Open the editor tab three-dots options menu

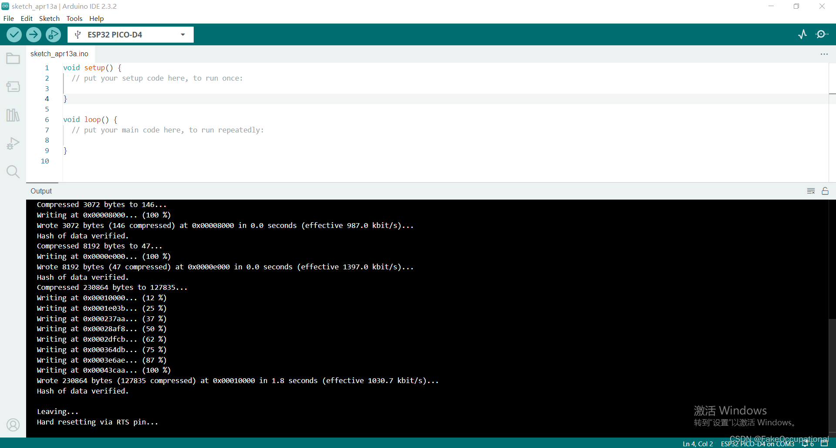pos(824,54)
